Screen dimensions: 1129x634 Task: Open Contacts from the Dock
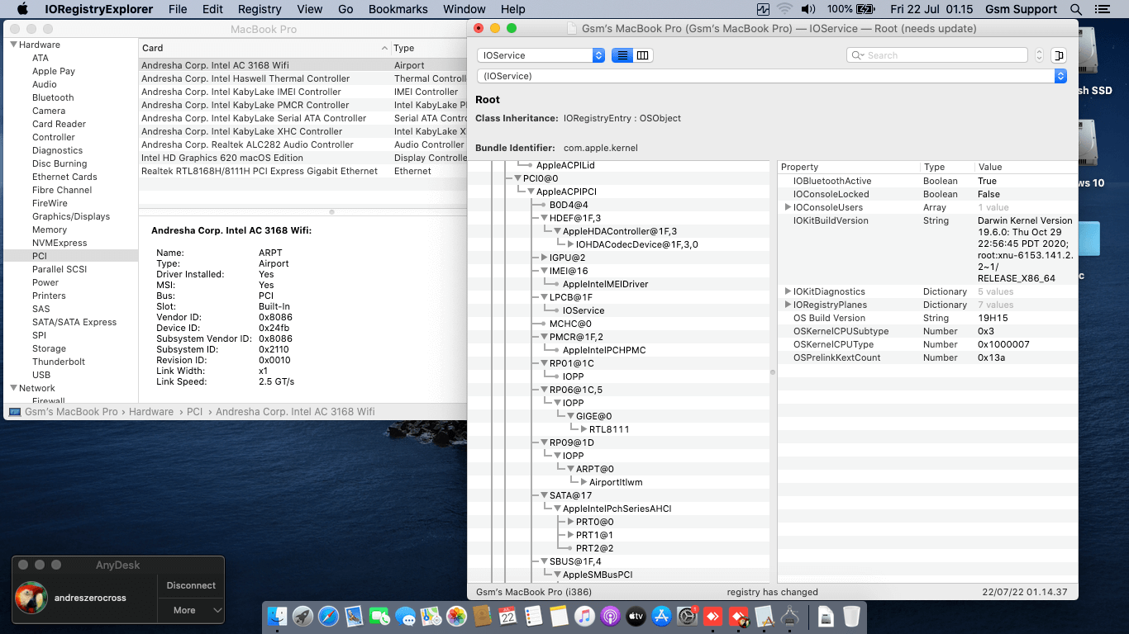click(x=482, y=616)
